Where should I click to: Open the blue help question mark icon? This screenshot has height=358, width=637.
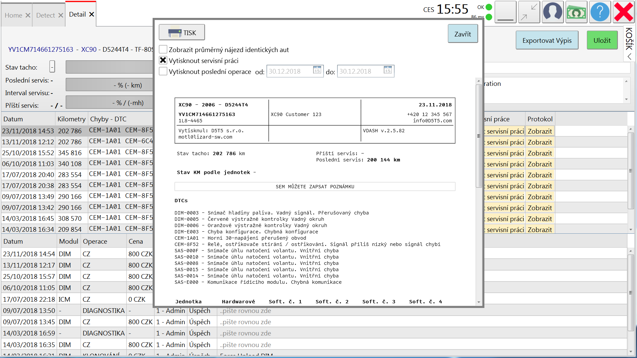pos(600,12)
